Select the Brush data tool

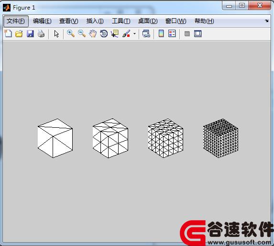(126, 34)
